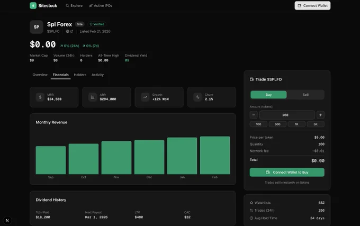
Task: Click the Next.js dev indicator icon
Action: point(7,221)
